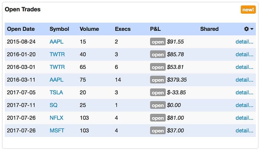Click the open badge beside $37.00
261x151 pixels.
coord(158,131)
